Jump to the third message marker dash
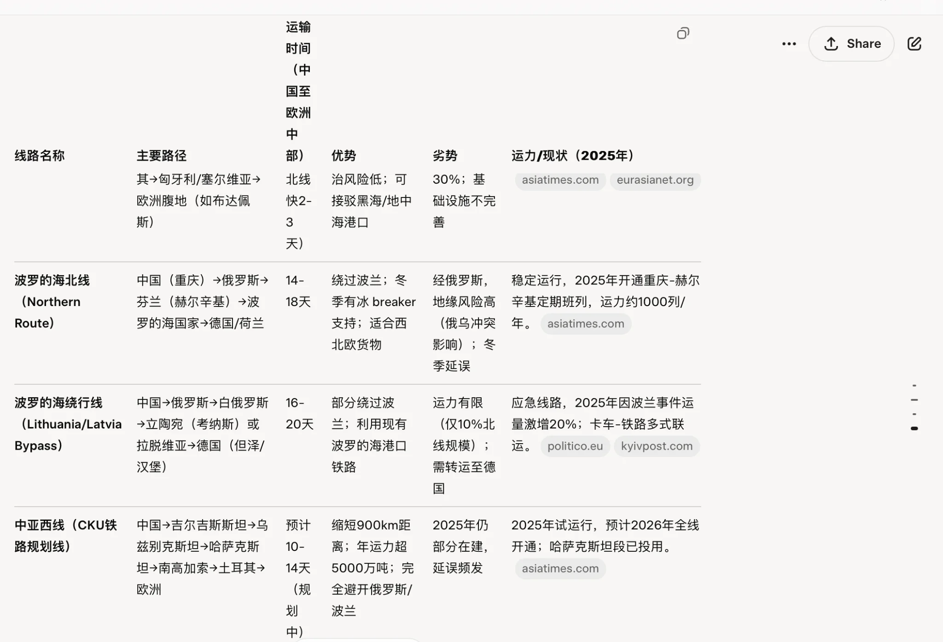 tap(914, 414)
